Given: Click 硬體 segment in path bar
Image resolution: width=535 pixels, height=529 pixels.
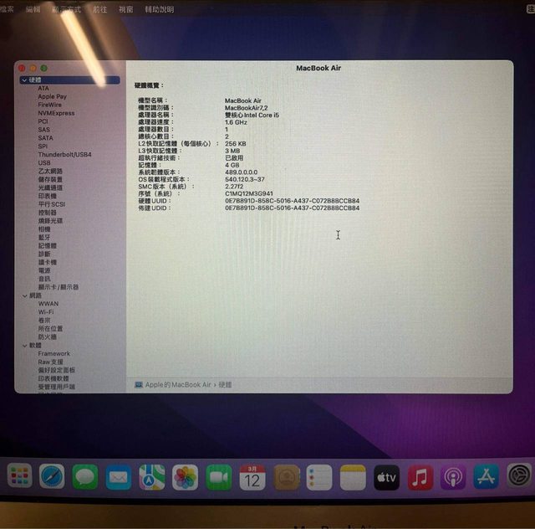Looking at the screenshot, I should pyautogui.click(x=225, y=385).
